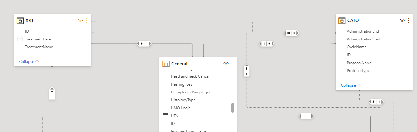Open more options for XRT table
This screenshot has height=132, width=417.
coord(87,21)
